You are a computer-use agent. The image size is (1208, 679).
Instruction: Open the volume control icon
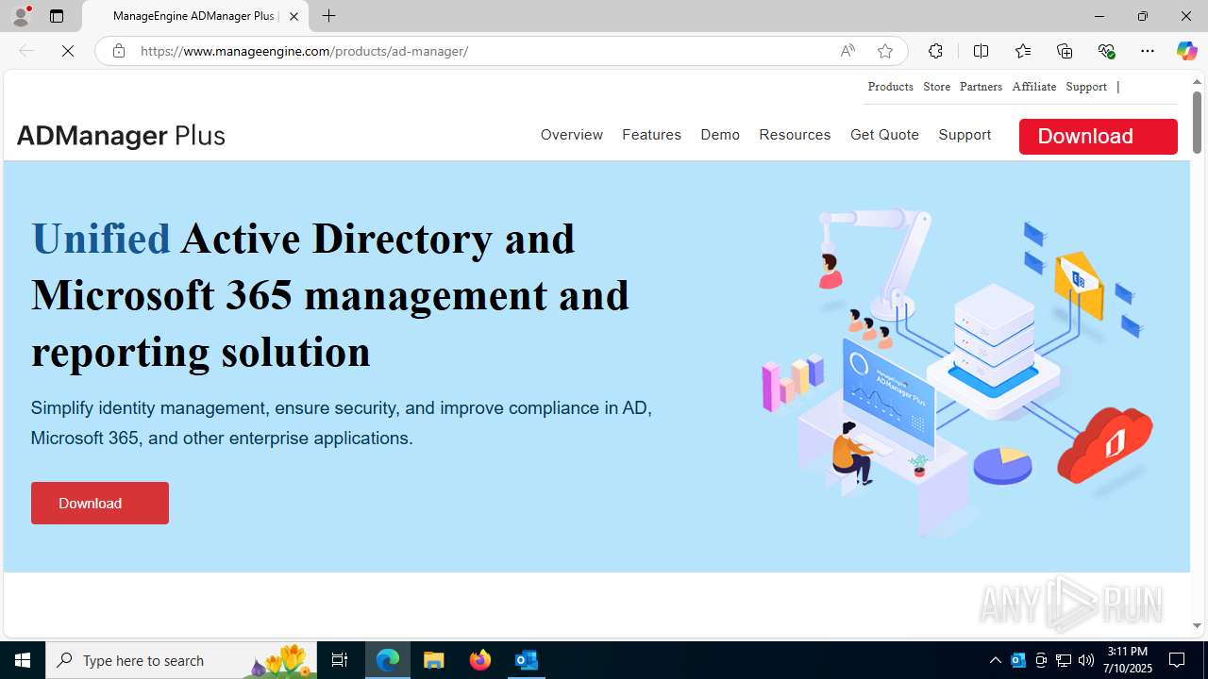pos(1086,660)
